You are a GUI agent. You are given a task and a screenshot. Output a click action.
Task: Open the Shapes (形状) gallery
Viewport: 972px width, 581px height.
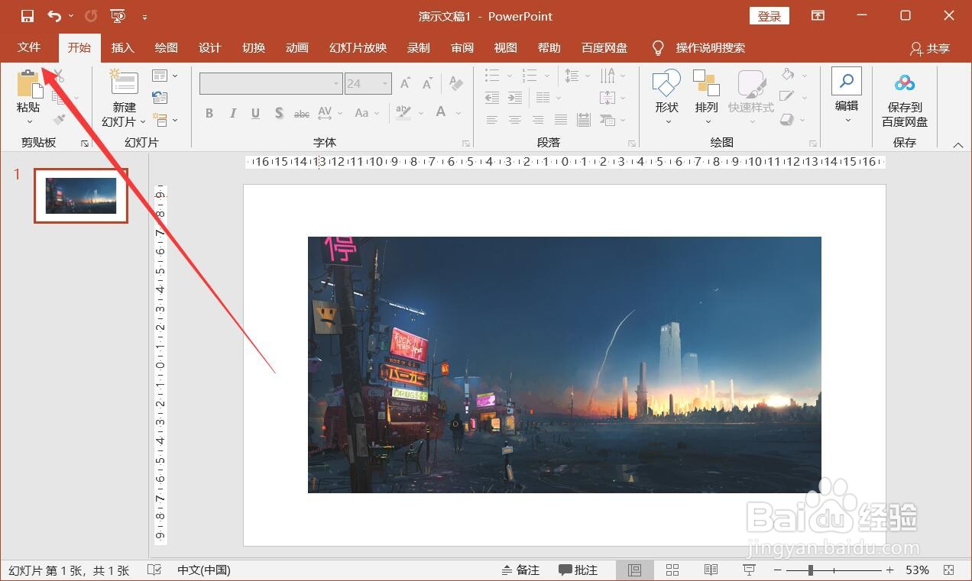coord(667,97)
